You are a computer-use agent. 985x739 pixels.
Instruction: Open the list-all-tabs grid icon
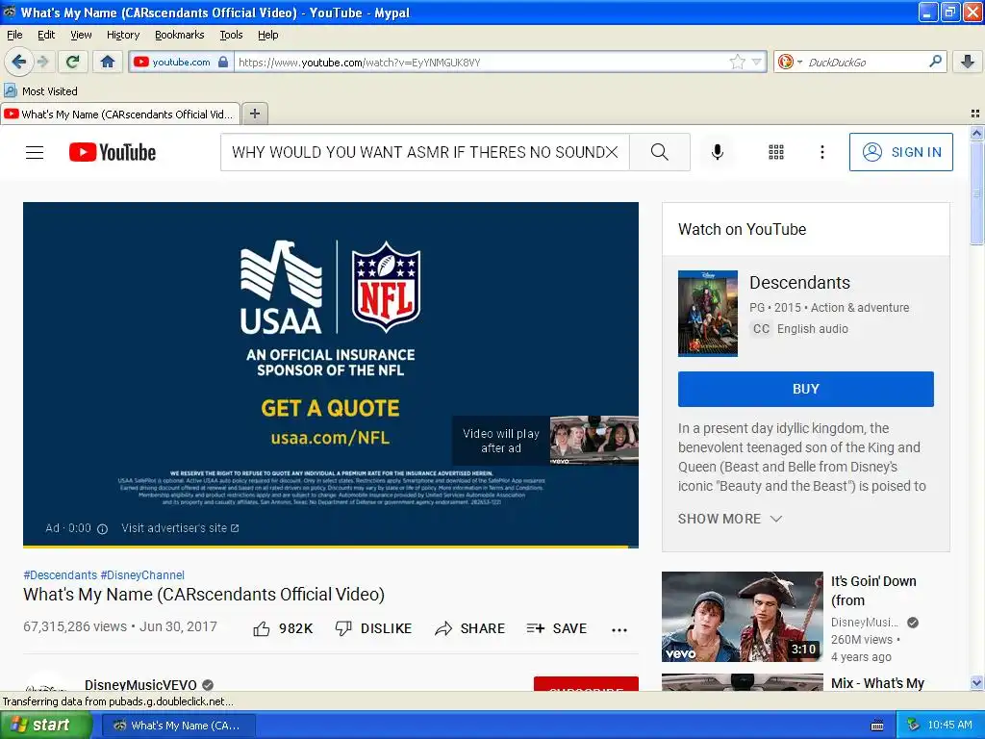point(975,114)
